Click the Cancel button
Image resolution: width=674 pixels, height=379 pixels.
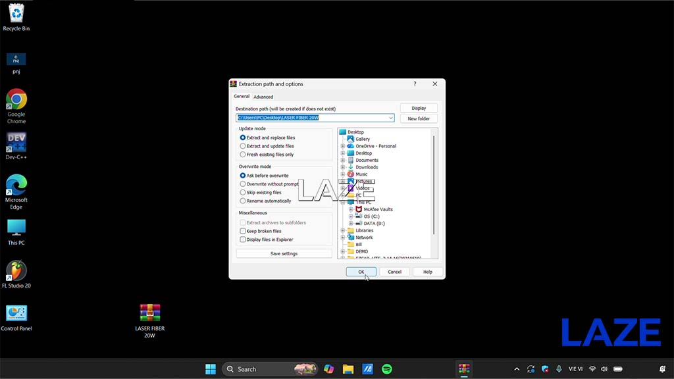tap(394, 272)
